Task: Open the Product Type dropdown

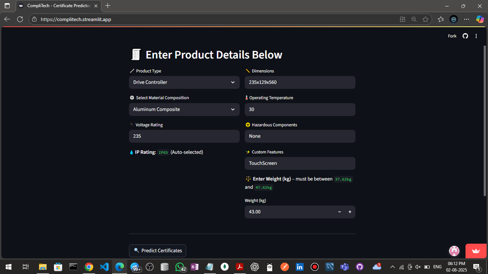Action: point(184,82)
